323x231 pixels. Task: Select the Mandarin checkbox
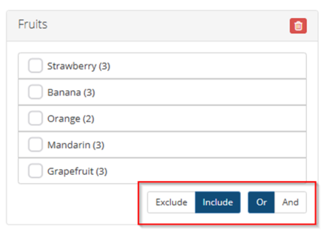click(35, 145)
